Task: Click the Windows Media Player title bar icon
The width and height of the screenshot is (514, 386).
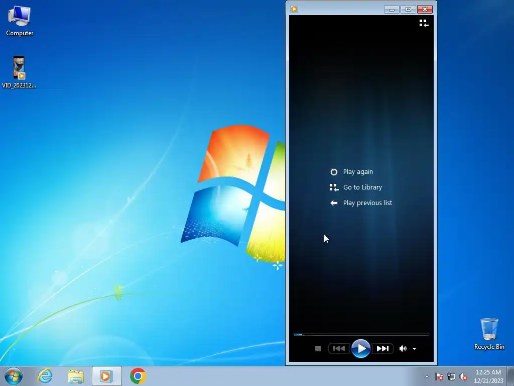Action: [294, 9]
